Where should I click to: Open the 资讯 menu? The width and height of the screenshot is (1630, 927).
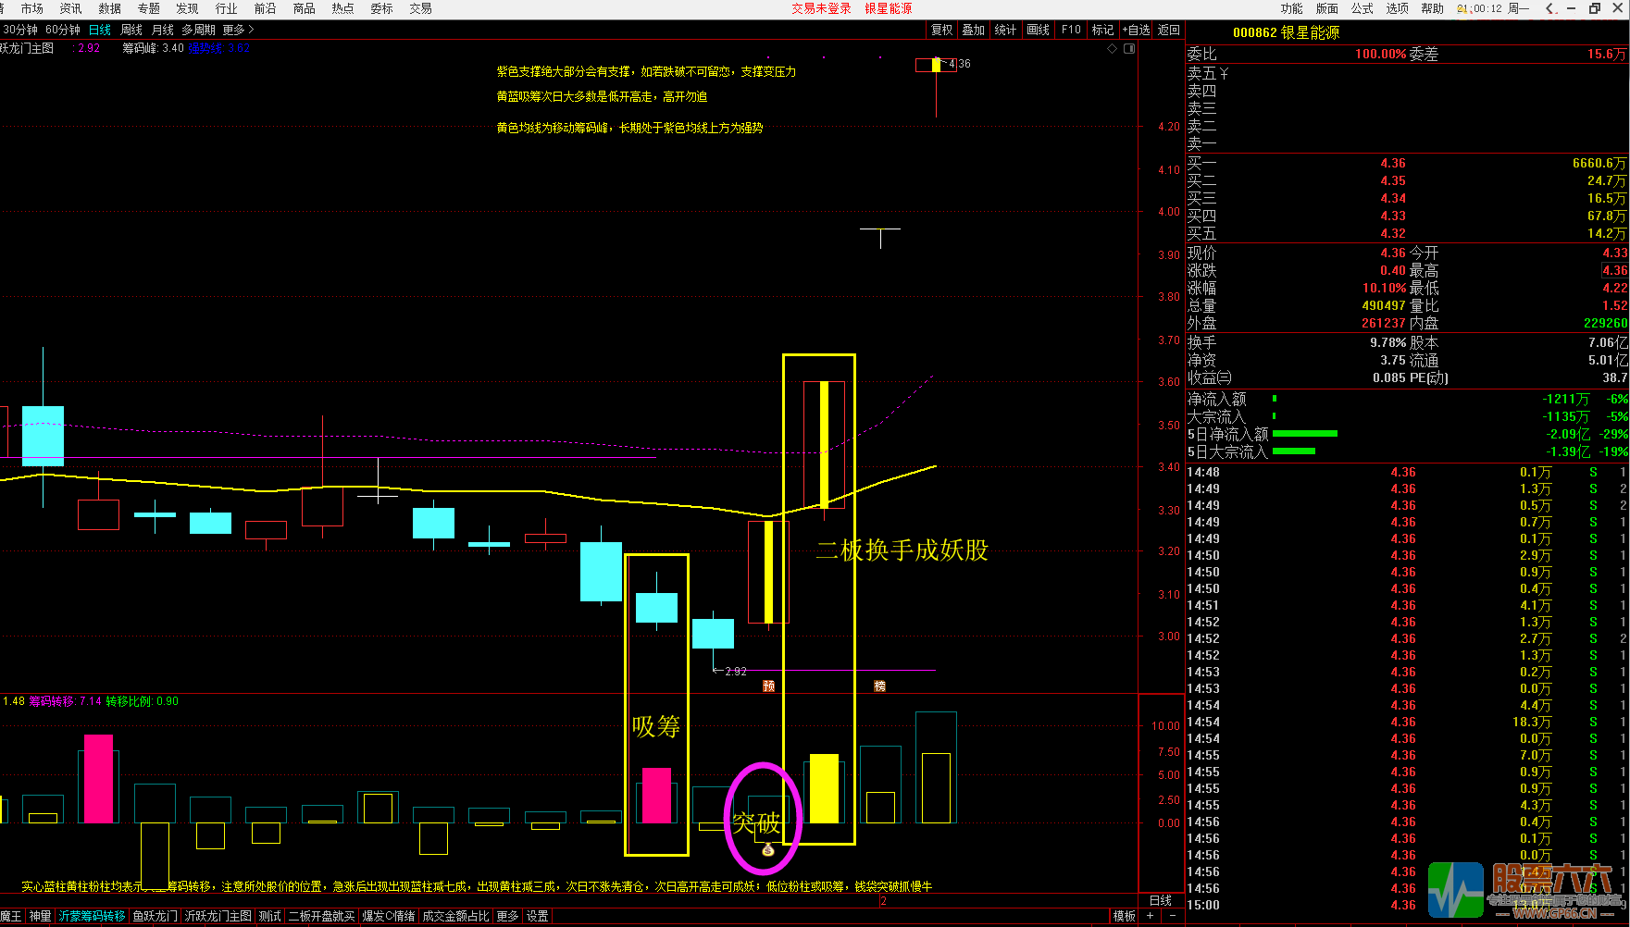pos(70,8)
